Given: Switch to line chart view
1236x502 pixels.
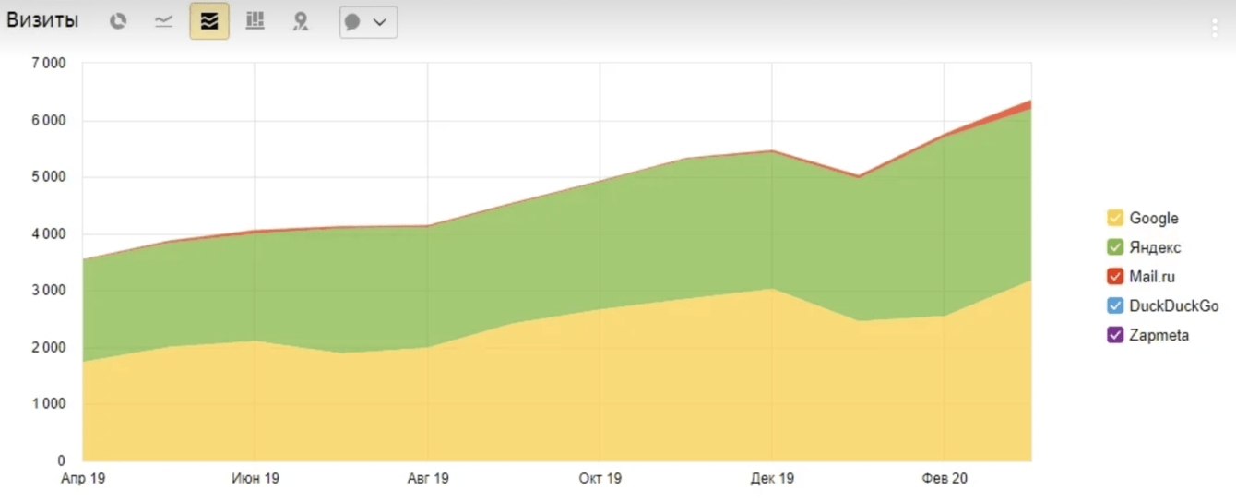Looking at the screenshot, I should 164,21.
